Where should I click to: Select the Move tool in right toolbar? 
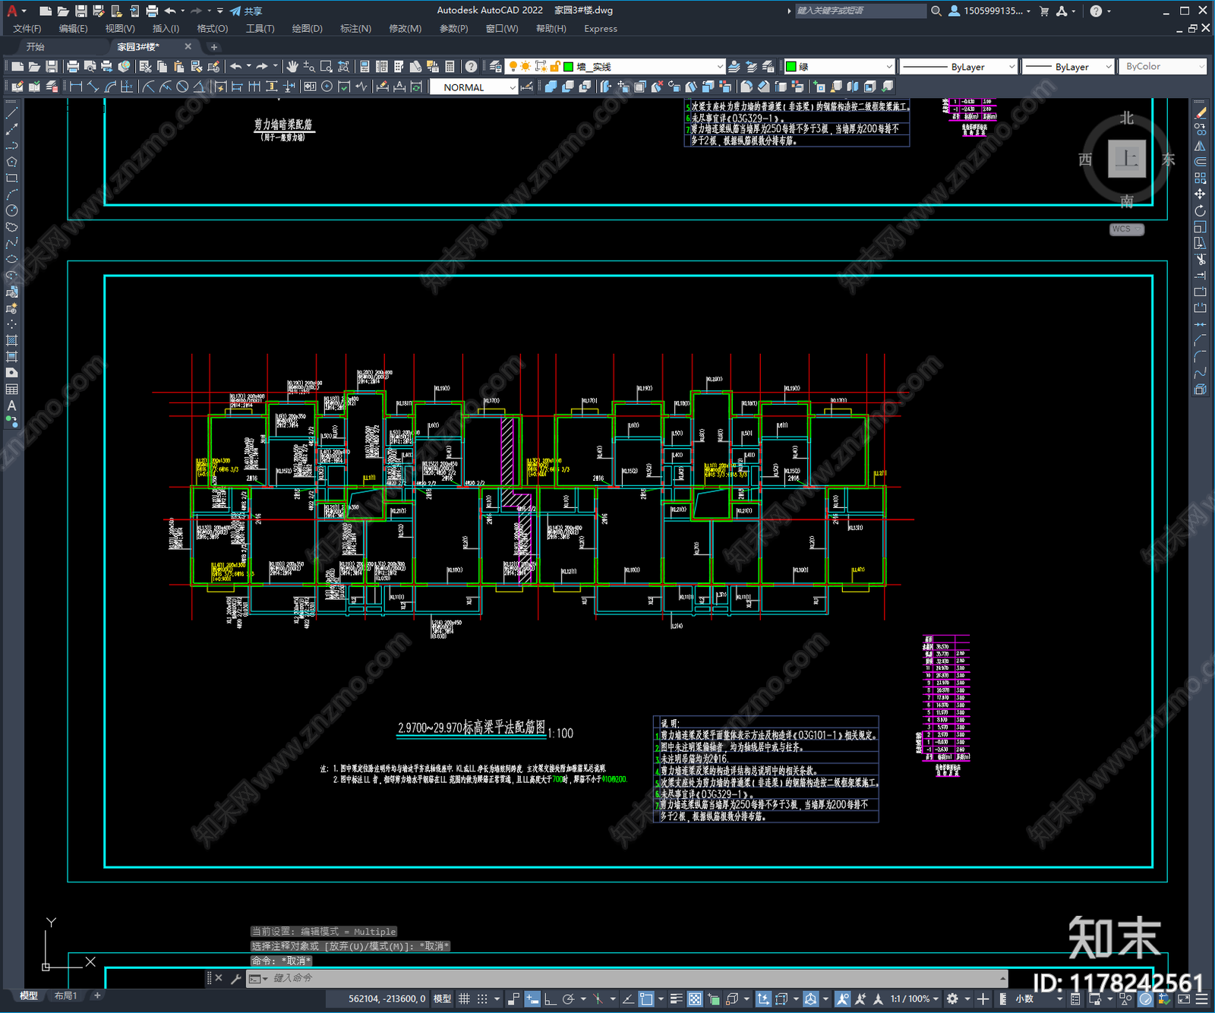1201,194
